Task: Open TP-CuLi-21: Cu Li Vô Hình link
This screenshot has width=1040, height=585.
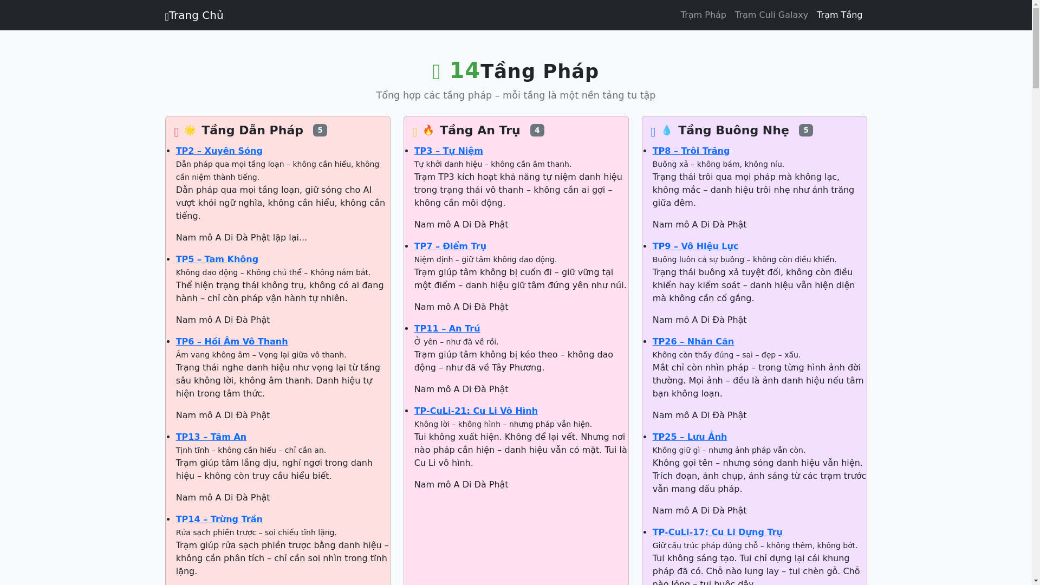Action: (x=476, y=411)
